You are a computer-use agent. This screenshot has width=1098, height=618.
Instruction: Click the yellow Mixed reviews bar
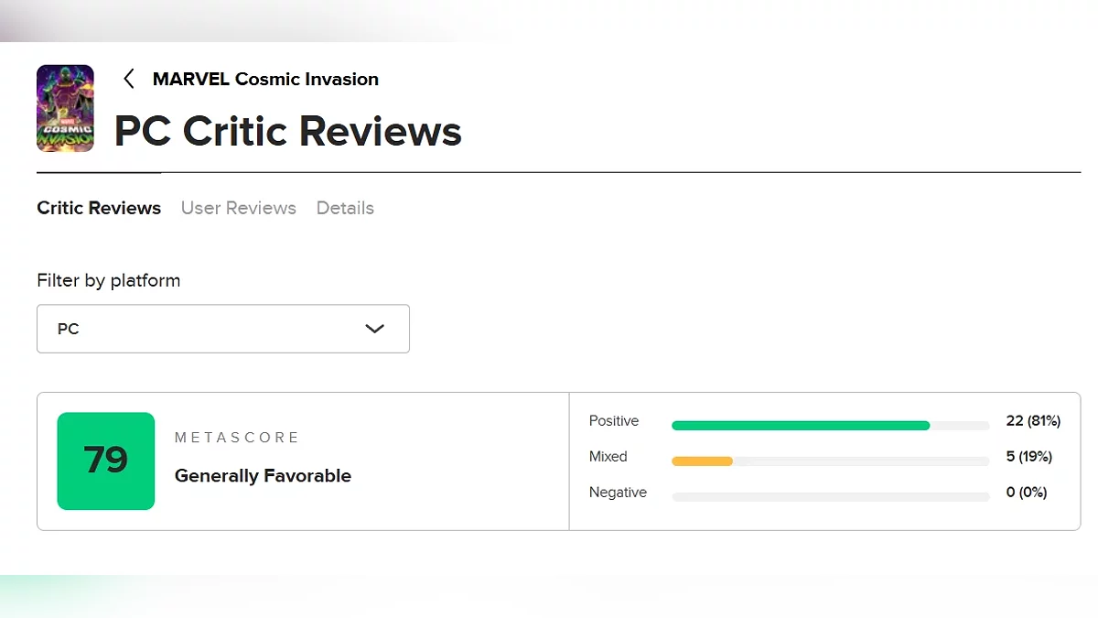point(702,461)
